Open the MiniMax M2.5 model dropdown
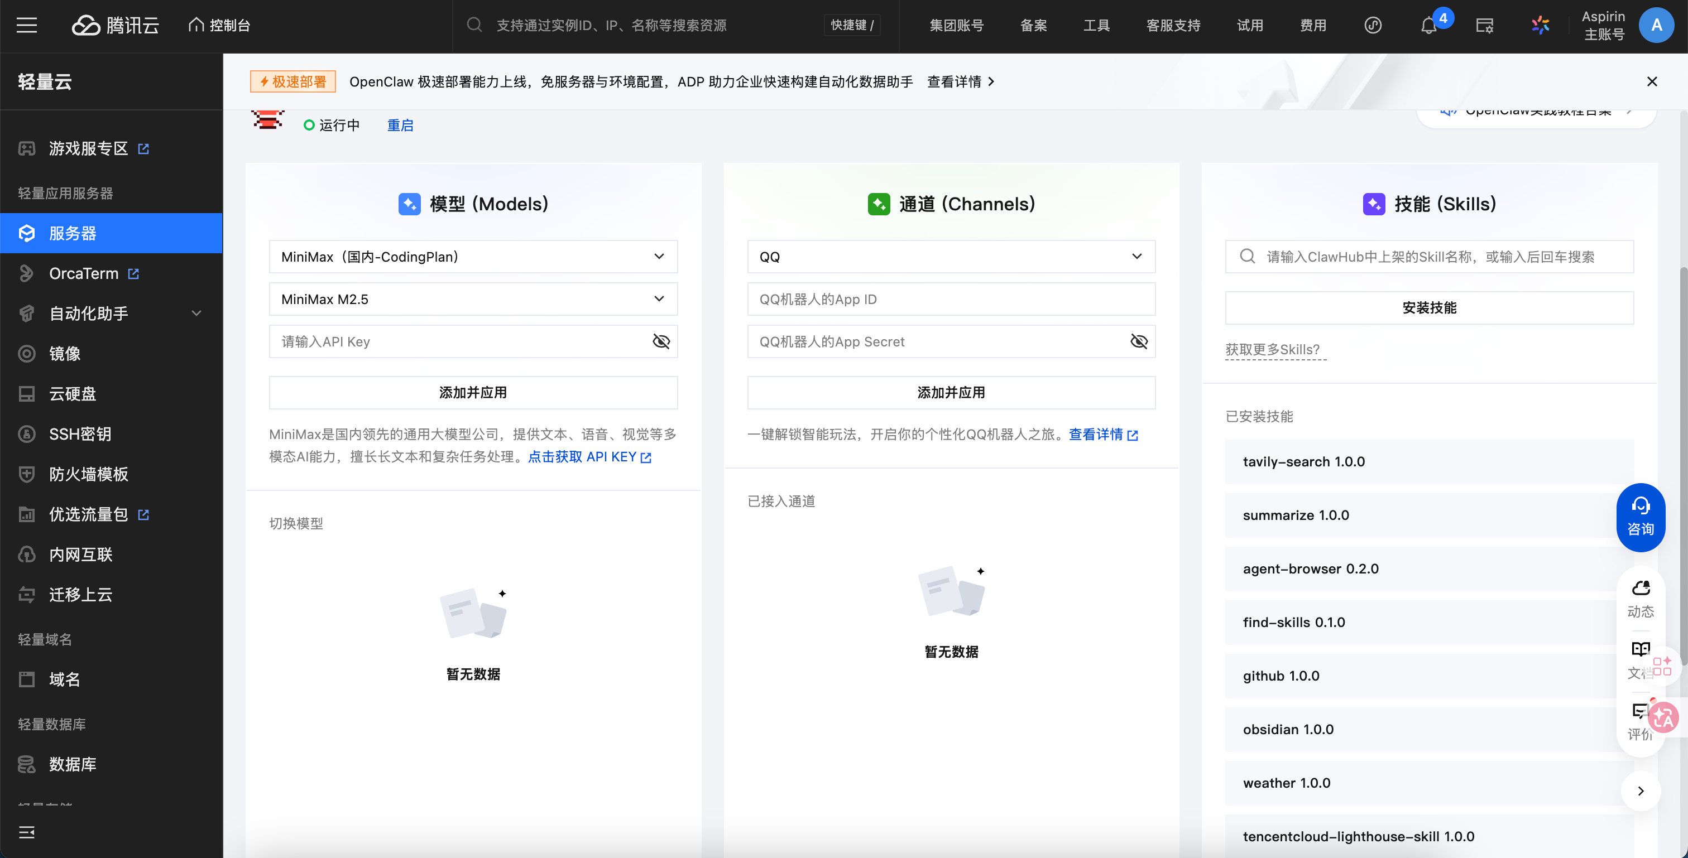The height and width of the screenshot is (858, 1688). click(473, 298)
